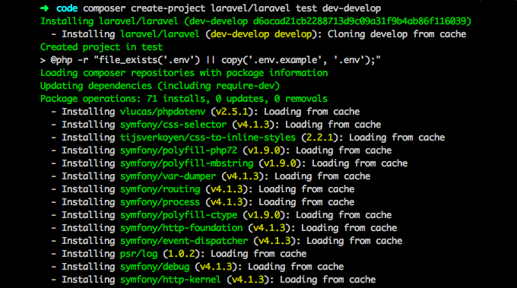517x288 pixels.
Task: Click the 'composer create-project laravel/laravel test dev-develop' command
Action: point(232,8)
